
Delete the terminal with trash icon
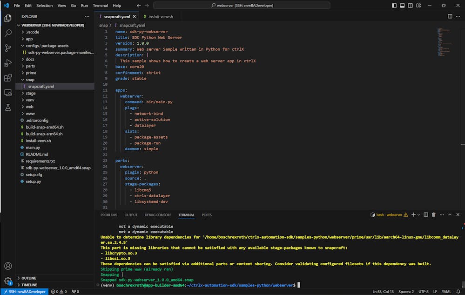433,215
